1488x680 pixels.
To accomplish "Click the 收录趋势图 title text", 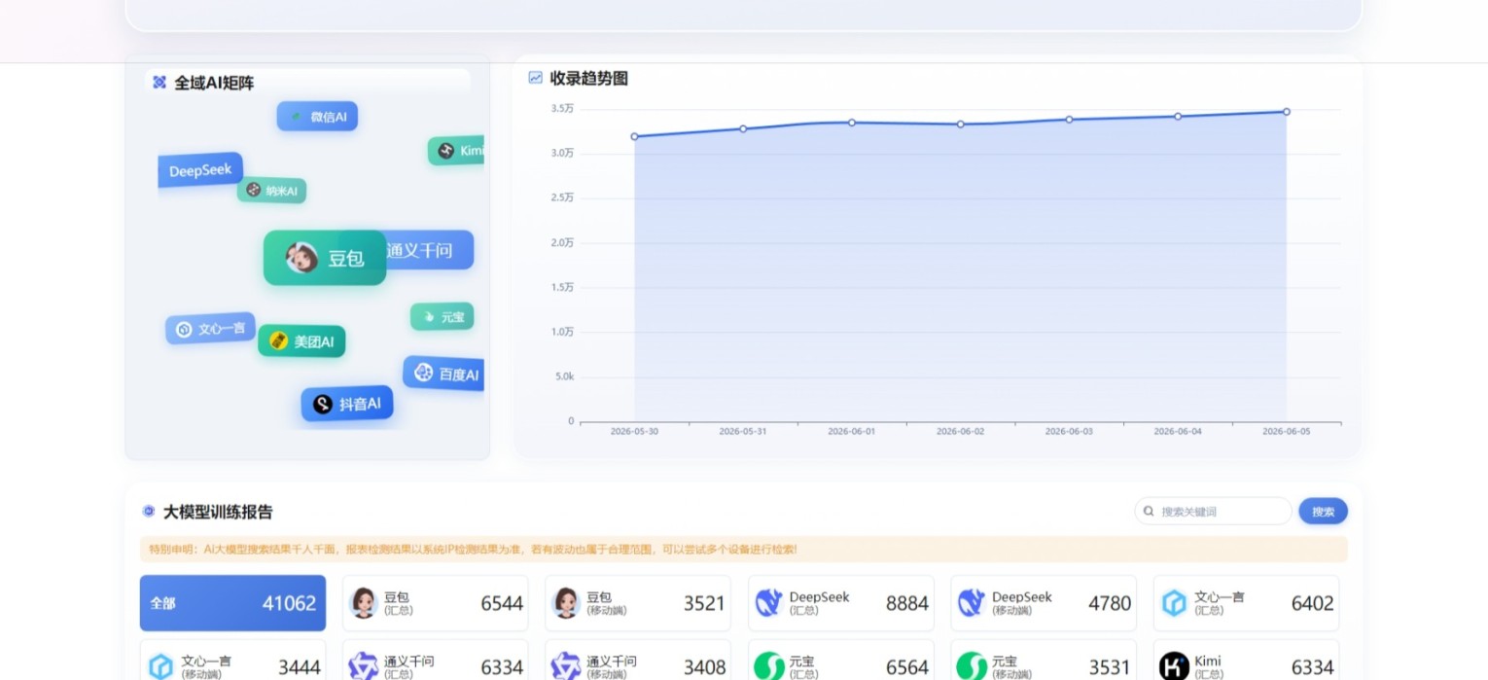I will tap(589, 79).
